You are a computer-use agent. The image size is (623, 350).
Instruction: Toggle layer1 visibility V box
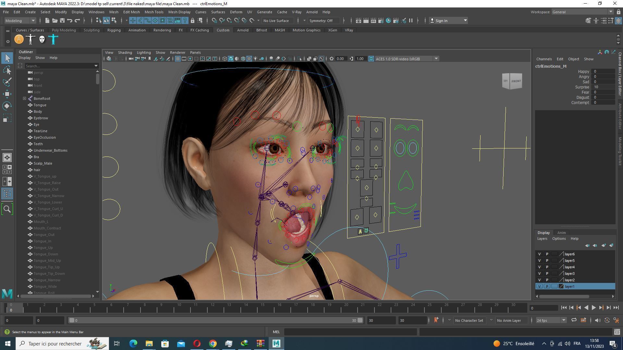[x=539, y=286]
